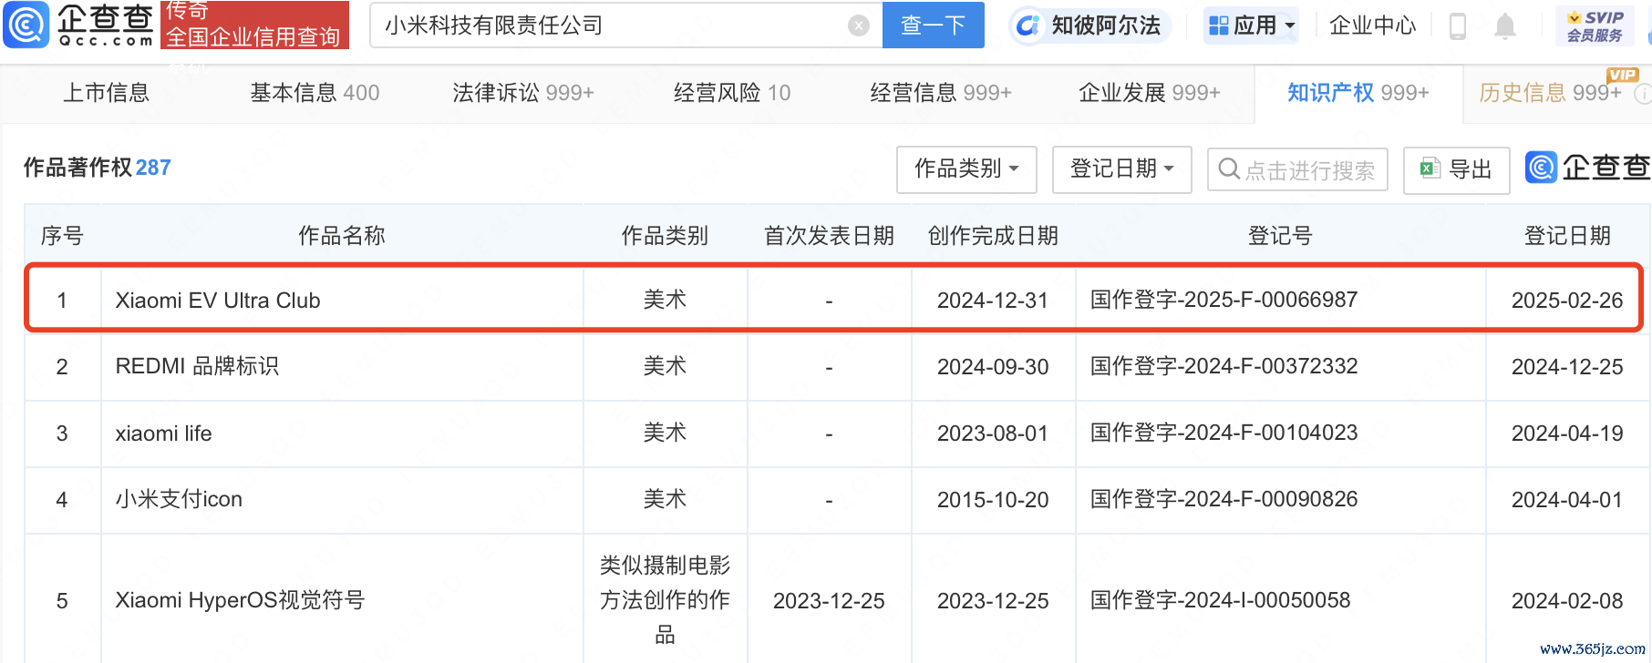The width and height of the screenshot is (1652, 663).
Task: Click registration number 国作登字-2024-F-00372332
Action: click(1224, 366)
